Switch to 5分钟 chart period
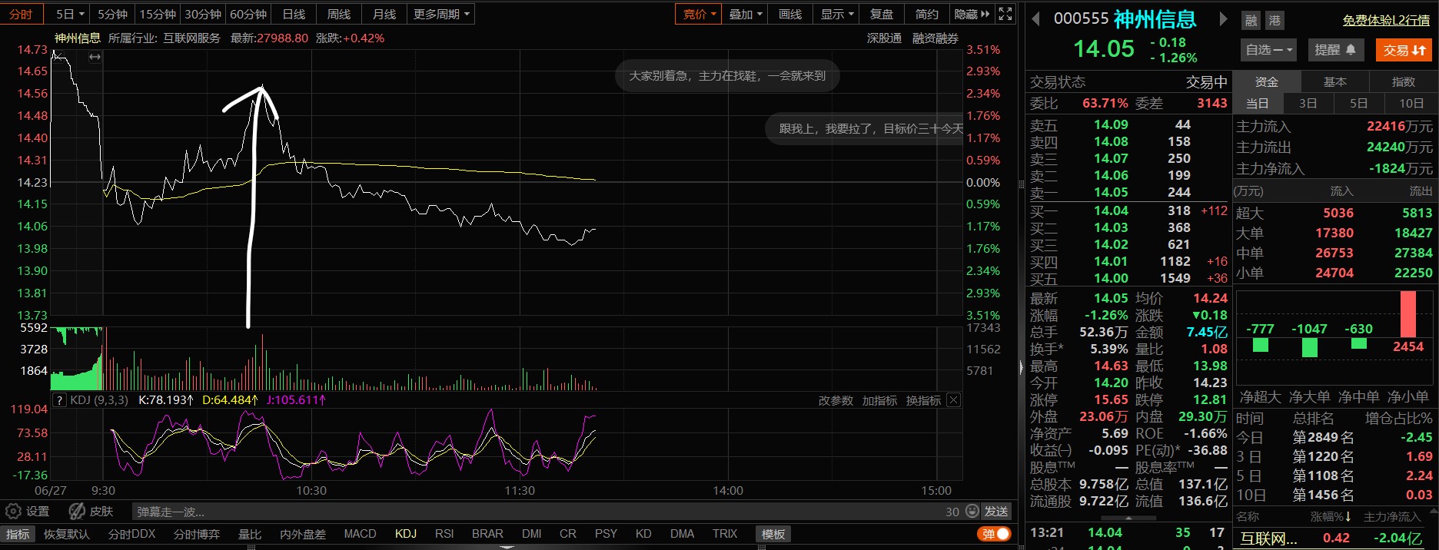 point(112,14)
